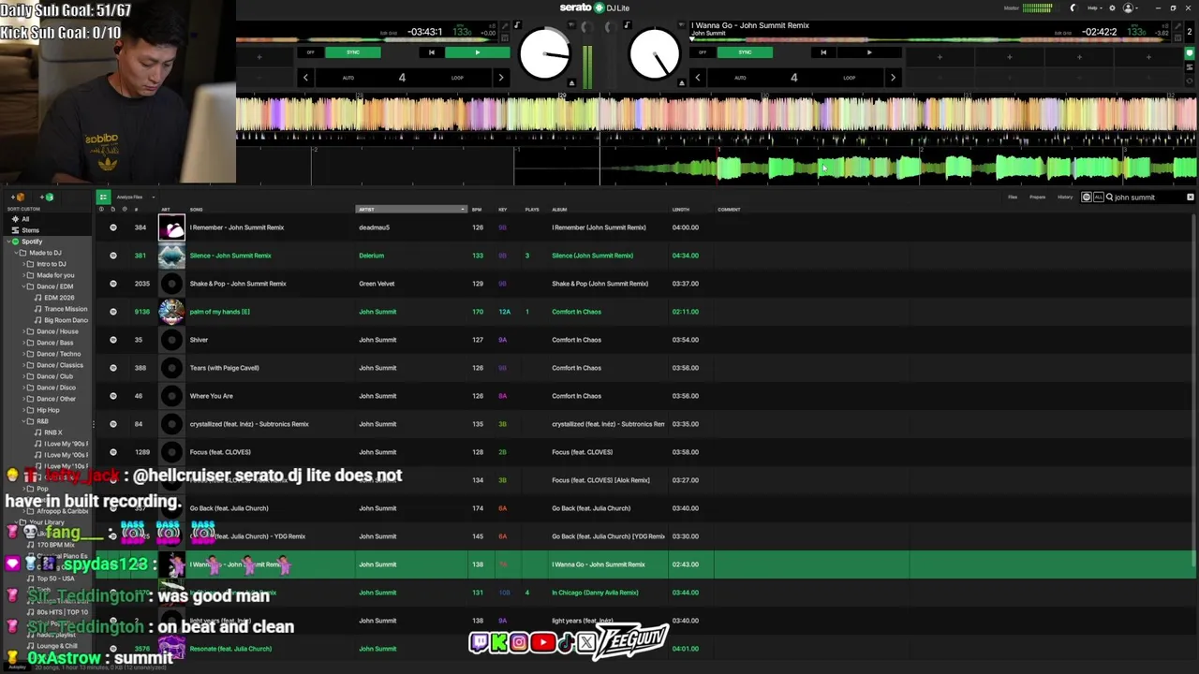Screen dimensions: 1199x674
Task: Collapse the Dance / EDM folder
Action: click(x=23, y=286)
